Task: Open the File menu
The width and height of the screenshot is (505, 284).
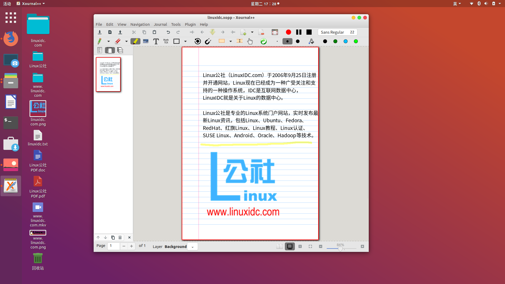Action: click(99, 24)
